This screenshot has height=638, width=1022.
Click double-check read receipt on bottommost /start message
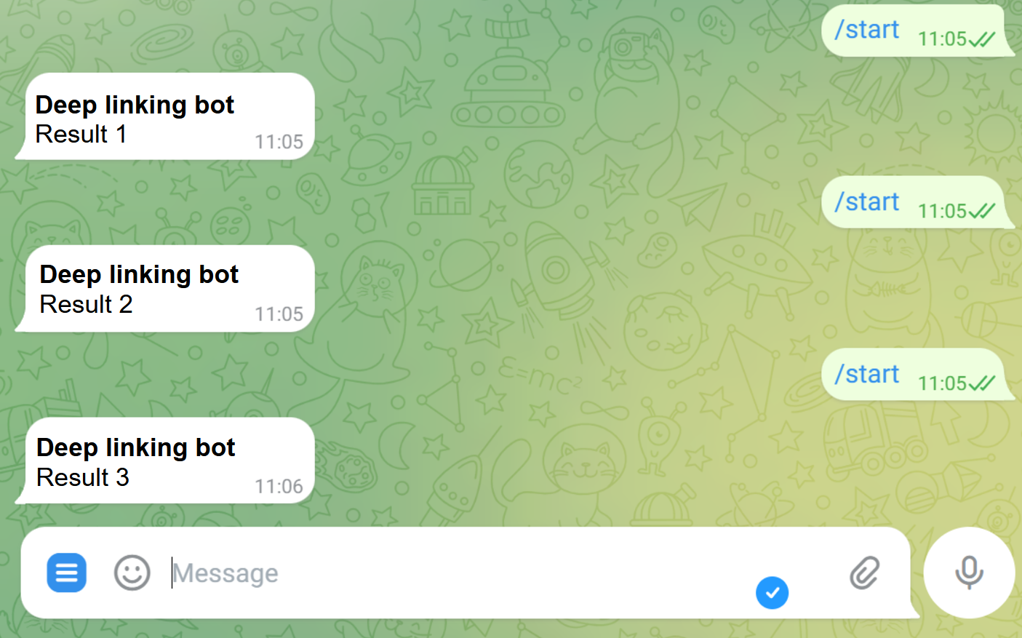(x=982, y=383)
